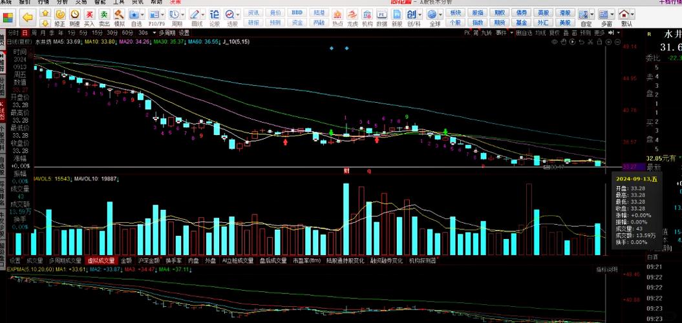The width and height of the screenshot is (682, 323).
Task: Open the 工具 menu
Action: 119,2
